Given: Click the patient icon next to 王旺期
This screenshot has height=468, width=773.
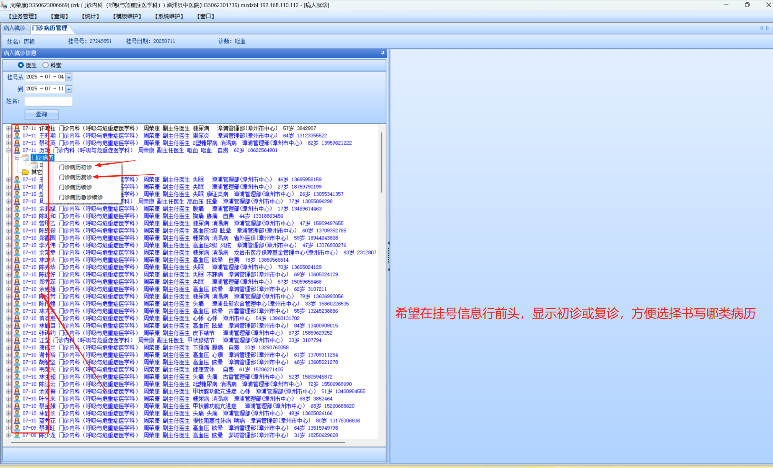Looking at the screenshot, I should (17, 136).
